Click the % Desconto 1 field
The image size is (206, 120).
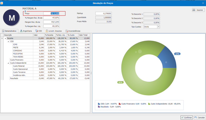(x=152, y=14)
